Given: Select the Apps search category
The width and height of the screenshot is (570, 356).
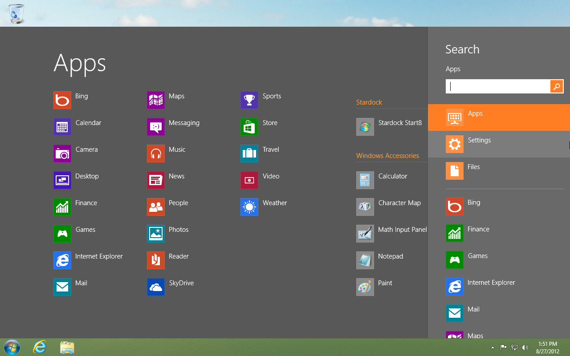Looking at the screenshot, I should click(499, 117).
